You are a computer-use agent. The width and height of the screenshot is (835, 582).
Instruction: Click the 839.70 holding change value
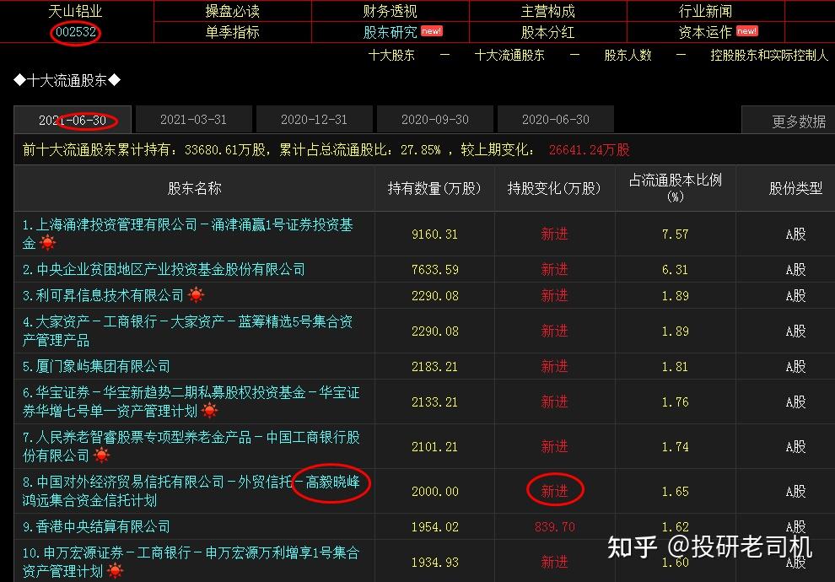pyautogui.click(x=554, y=527)
